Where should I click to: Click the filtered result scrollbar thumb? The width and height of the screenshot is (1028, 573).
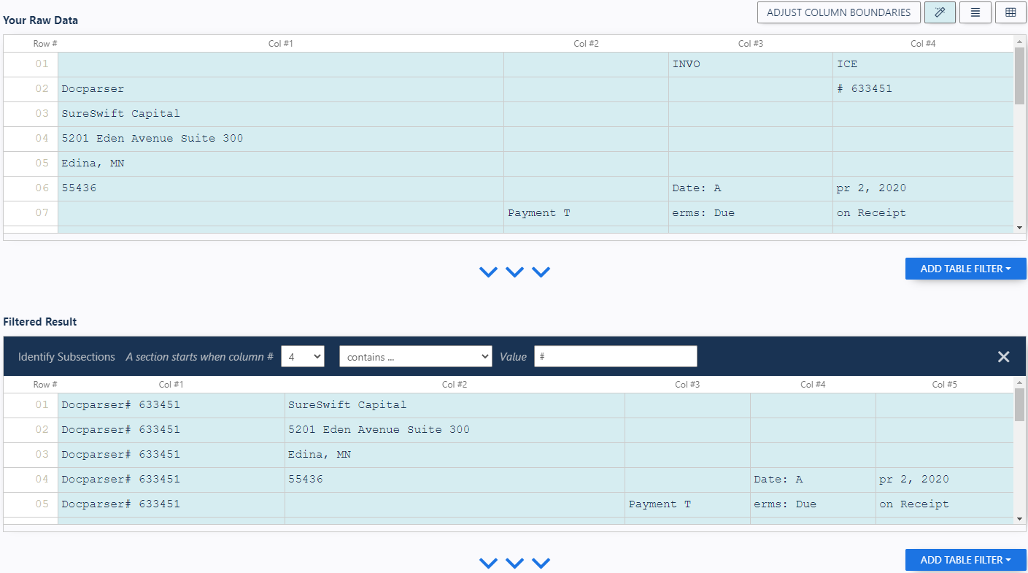(x=1019, y=405)
